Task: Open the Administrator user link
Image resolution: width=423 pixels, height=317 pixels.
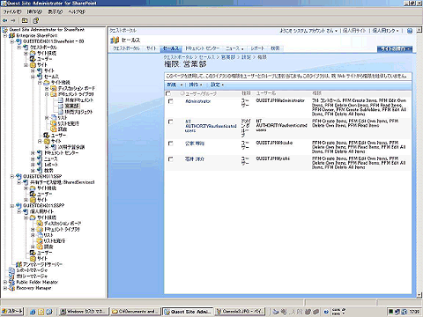Action: (197, 101)
